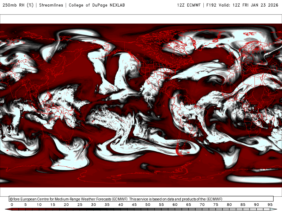Click the '15' colorbar label

tap(53, 205)
